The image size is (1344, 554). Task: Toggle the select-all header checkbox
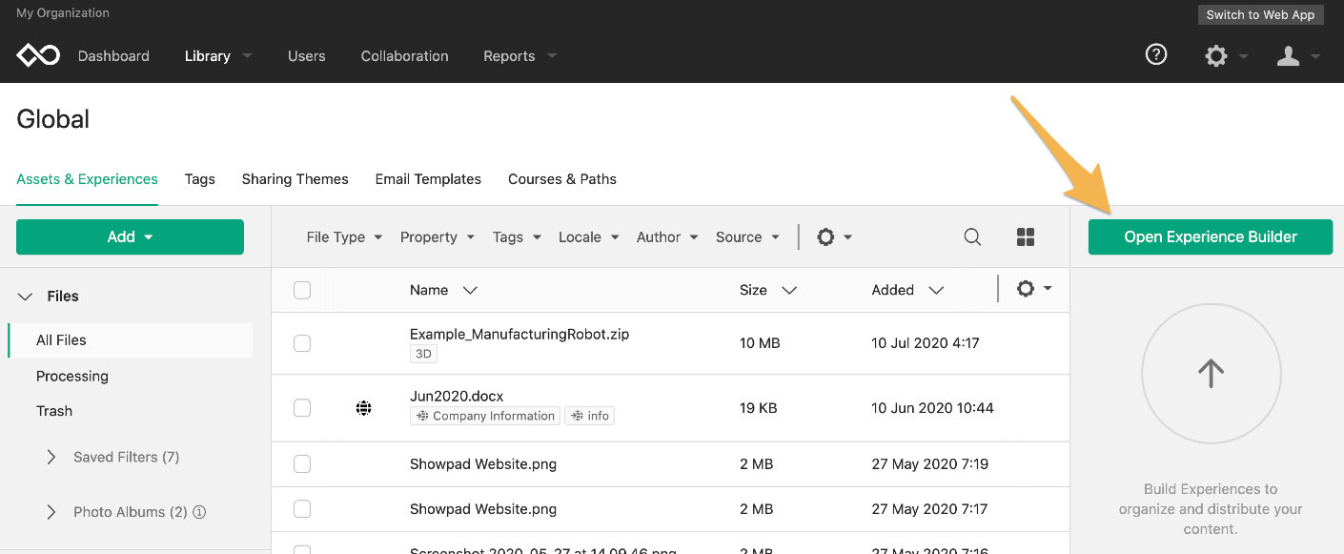(x=302, y=290)
